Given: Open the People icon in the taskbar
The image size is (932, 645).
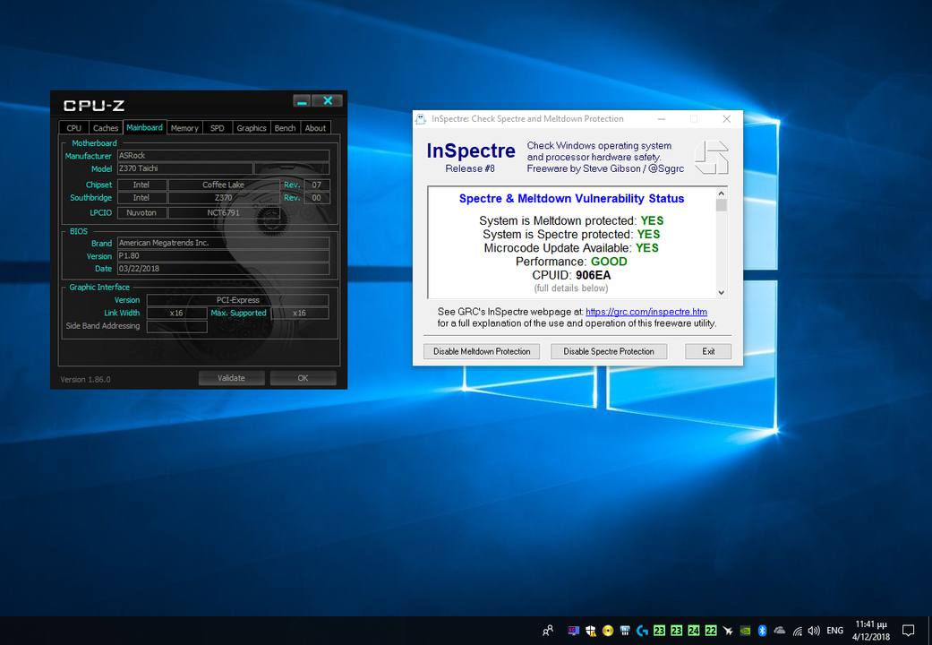Looking at the screenshot, I should pos(547,631).
